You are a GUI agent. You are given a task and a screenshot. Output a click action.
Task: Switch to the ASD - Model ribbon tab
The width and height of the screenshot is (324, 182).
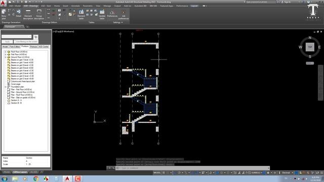[x=15, y=6]
